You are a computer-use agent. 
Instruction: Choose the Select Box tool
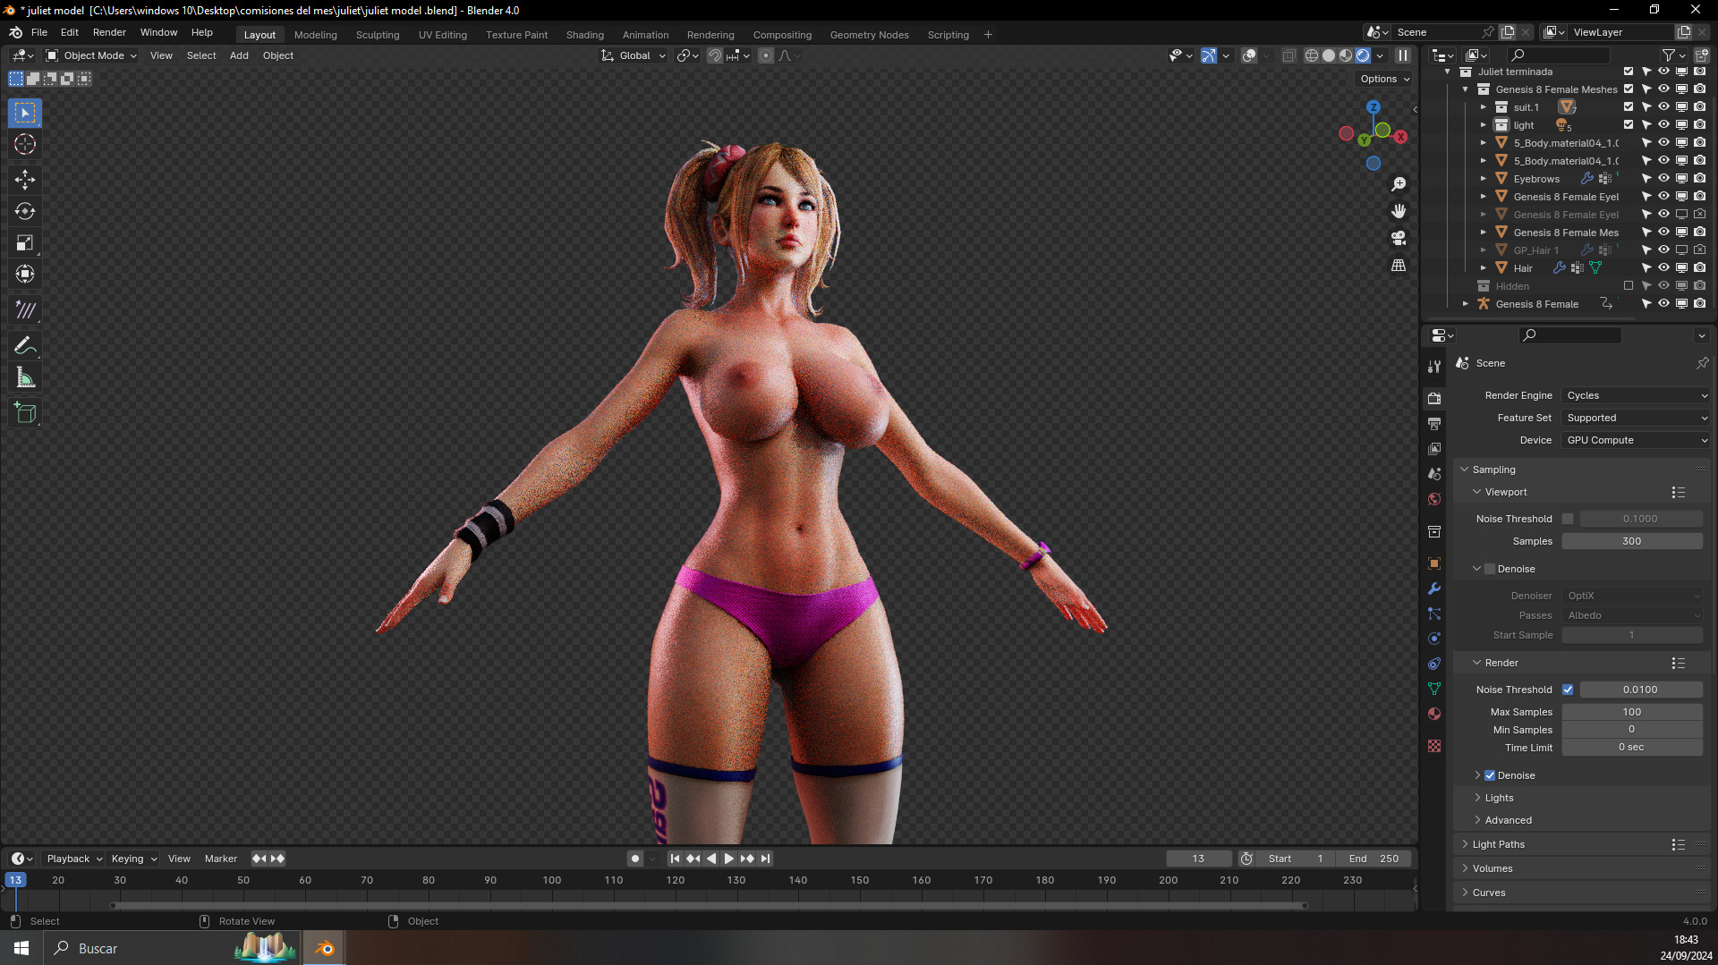click(x=25, y=113)
